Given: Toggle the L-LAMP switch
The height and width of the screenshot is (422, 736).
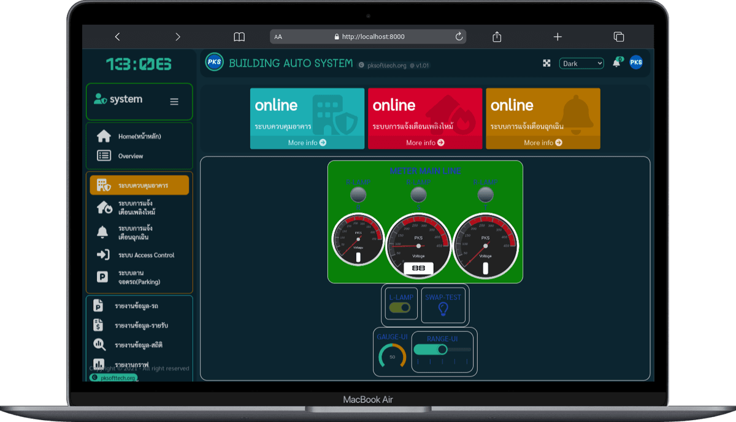Looking at the screenshot, I should coord(400,307).
